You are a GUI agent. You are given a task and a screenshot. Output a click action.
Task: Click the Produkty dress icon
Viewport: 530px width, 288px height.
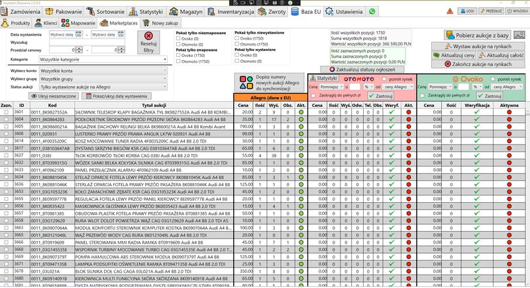point(5,23)
